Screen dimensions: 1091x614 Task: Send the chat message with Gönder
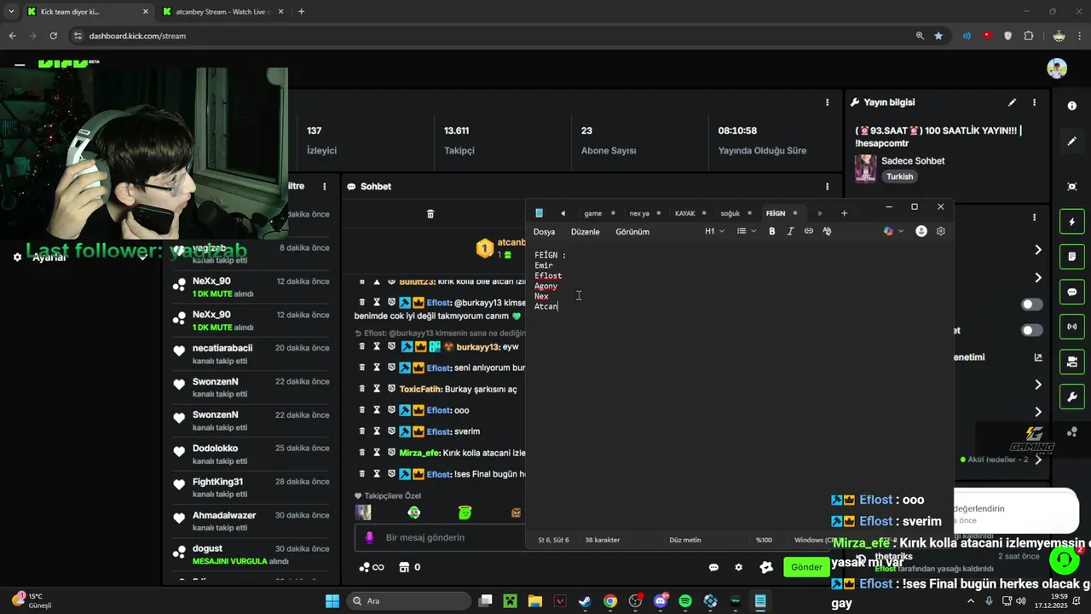coord(806,567)
